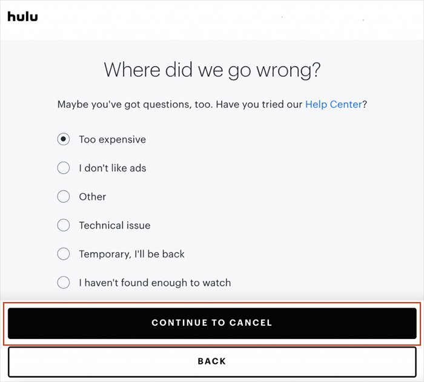Click the "Other" reason label text
The height and width of the screenshot is (382, 424).
pos(92,196)
